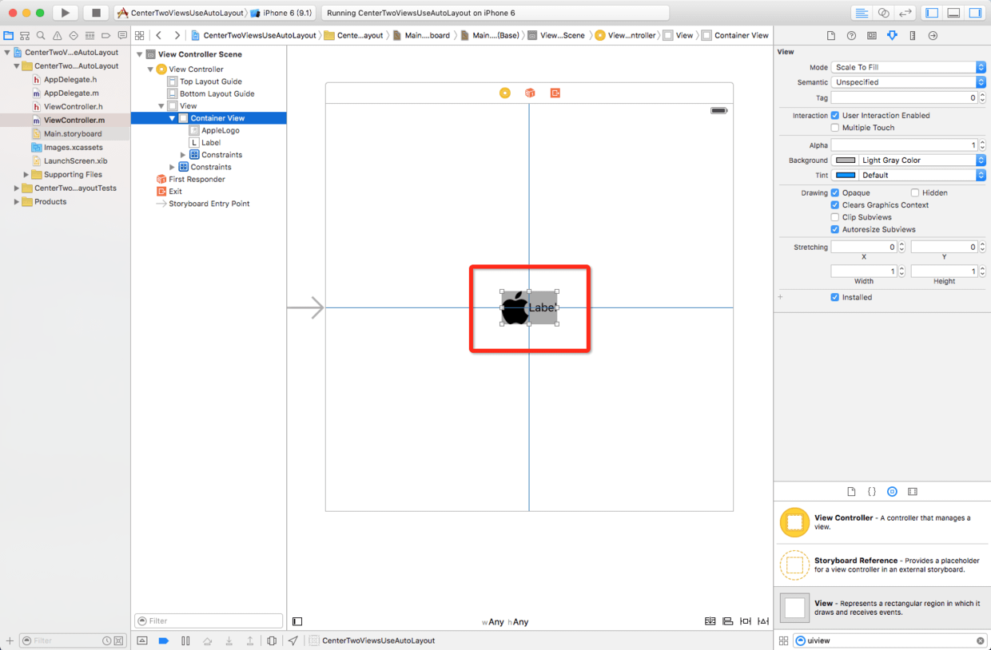Click View...ntroller in the jump bar
This screenshot has width=991, height=650.
pyautogui.click(x=626, y=35)
